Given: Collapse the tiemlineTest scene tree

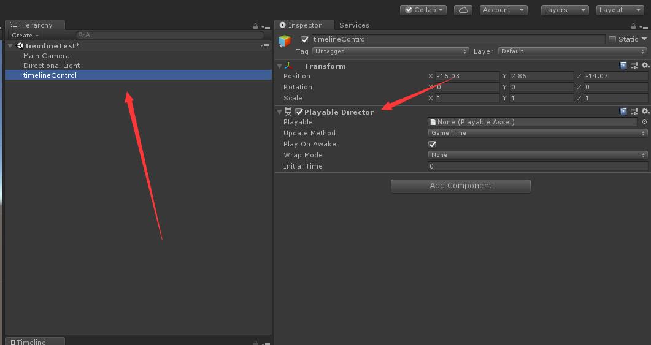Looking at the screenshot, I should point(10,45).
